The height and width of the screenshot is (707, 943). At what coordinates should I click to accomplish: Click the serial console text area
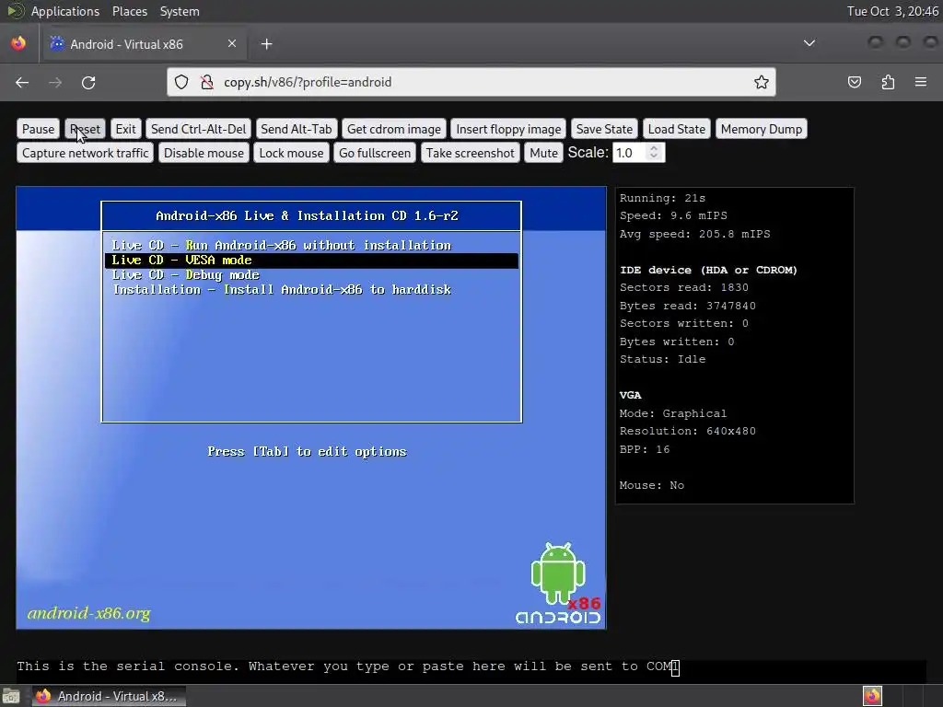point(471,666)
